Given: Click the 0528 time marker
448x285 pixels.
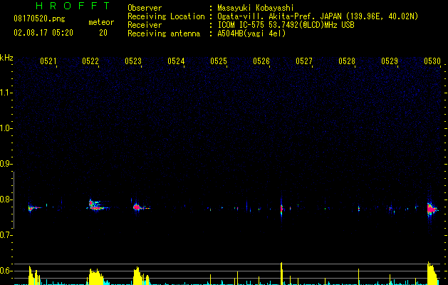Looking at the screenshot, I should click(x=347, y=61).
